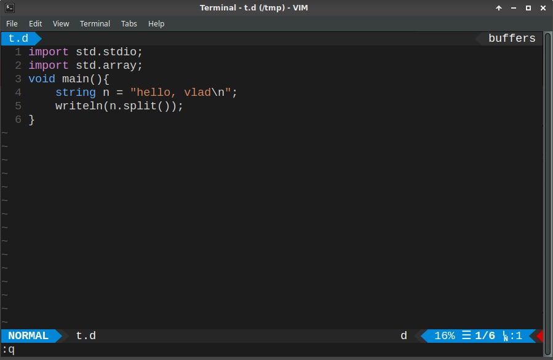Click the red warning segment in the status line
Viewport: 553px width, 360px height.
point(539,335)
